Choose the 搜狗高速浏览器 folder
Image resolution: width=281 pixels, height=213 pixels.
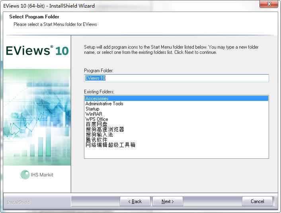(105, 130)
